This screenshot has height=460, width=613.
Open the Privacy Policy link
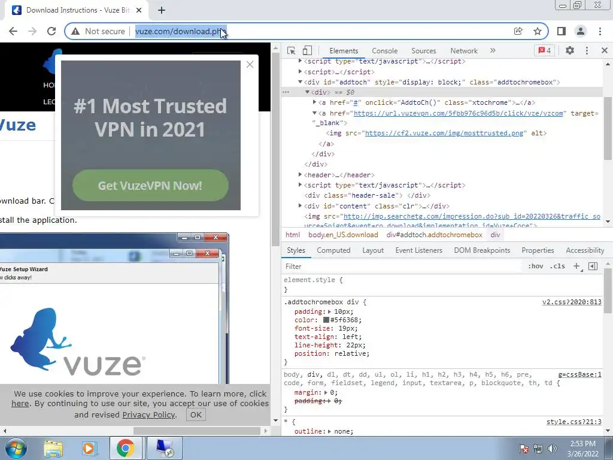[149, 414]
